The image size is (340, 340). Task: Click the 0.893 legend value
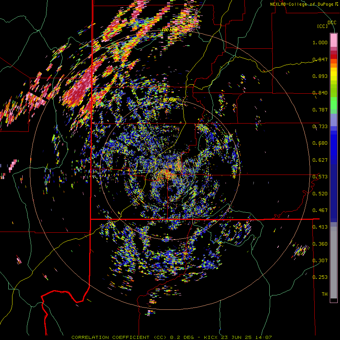pyautogui.click(x=320, y=76)
